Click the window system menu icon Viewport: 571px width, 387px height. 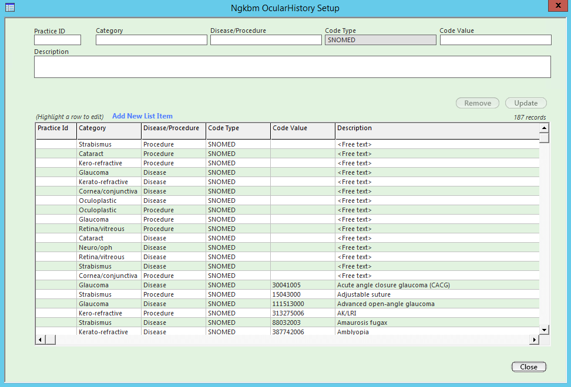(x=10, y=7)
